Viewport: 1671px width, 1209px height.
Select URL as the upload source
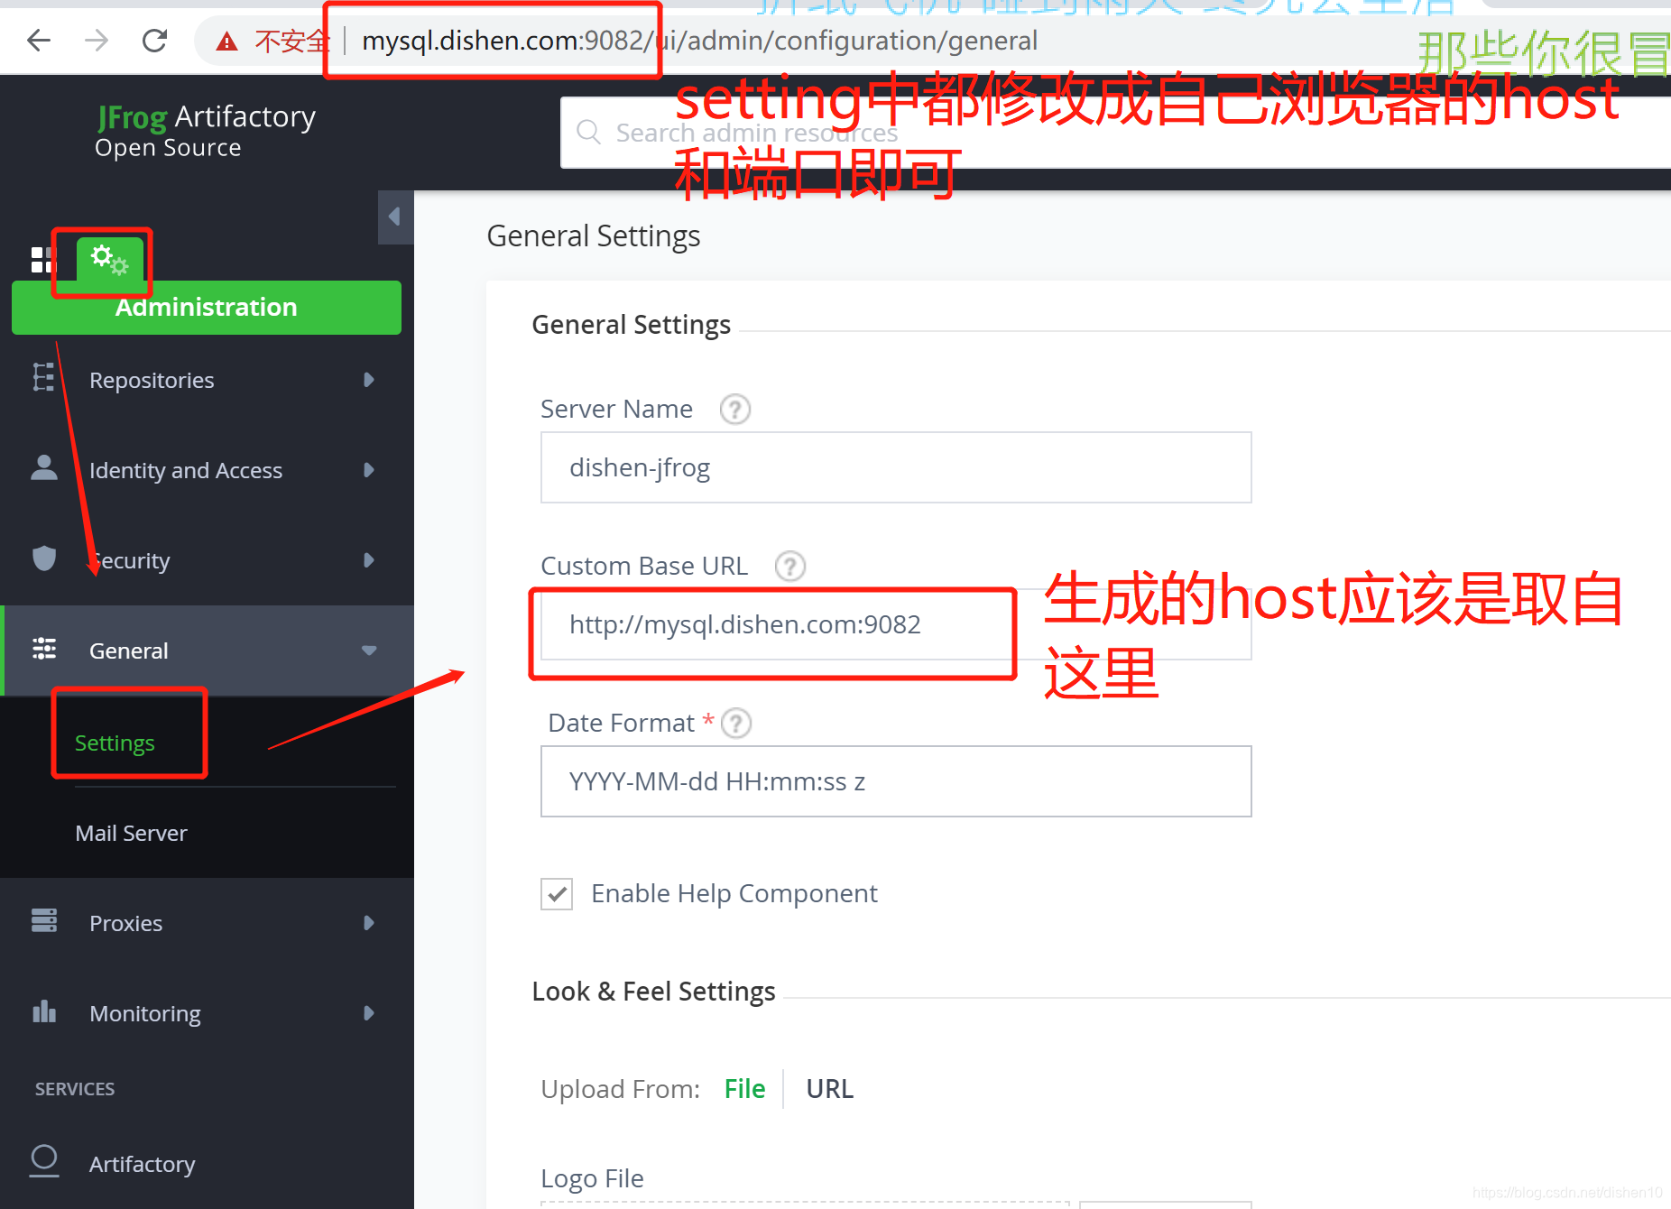point(829,1089)
